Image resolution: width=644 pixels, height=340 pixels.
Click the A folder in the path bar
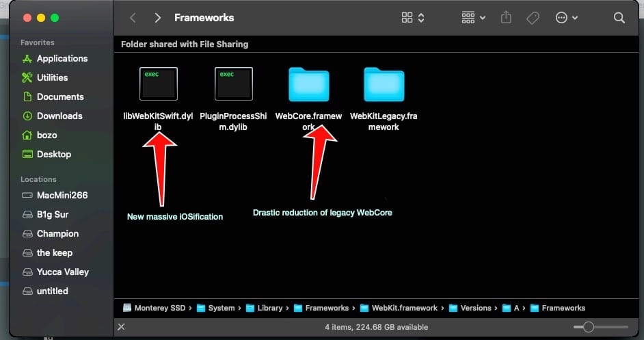[x=511, y=308]
